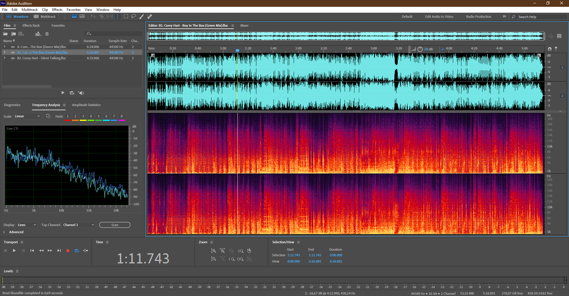The height and width of the screenshot is (296, 569).
Task: Switch to Amplitude Statistics tab
Action: click(x=86, y=105)
